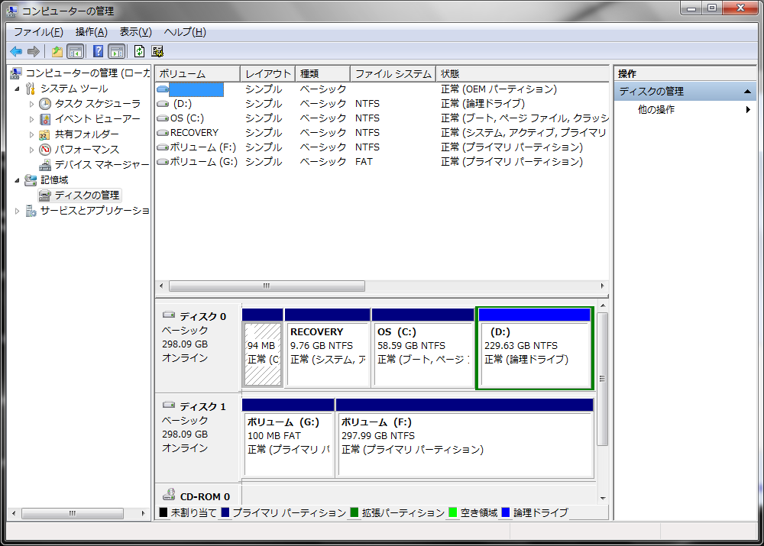Image resolution: width=764 pixels, height=546 pixels.
Task: Open the ファイル(F) menu
Action: pyautogui.click(x=38, y=32)
